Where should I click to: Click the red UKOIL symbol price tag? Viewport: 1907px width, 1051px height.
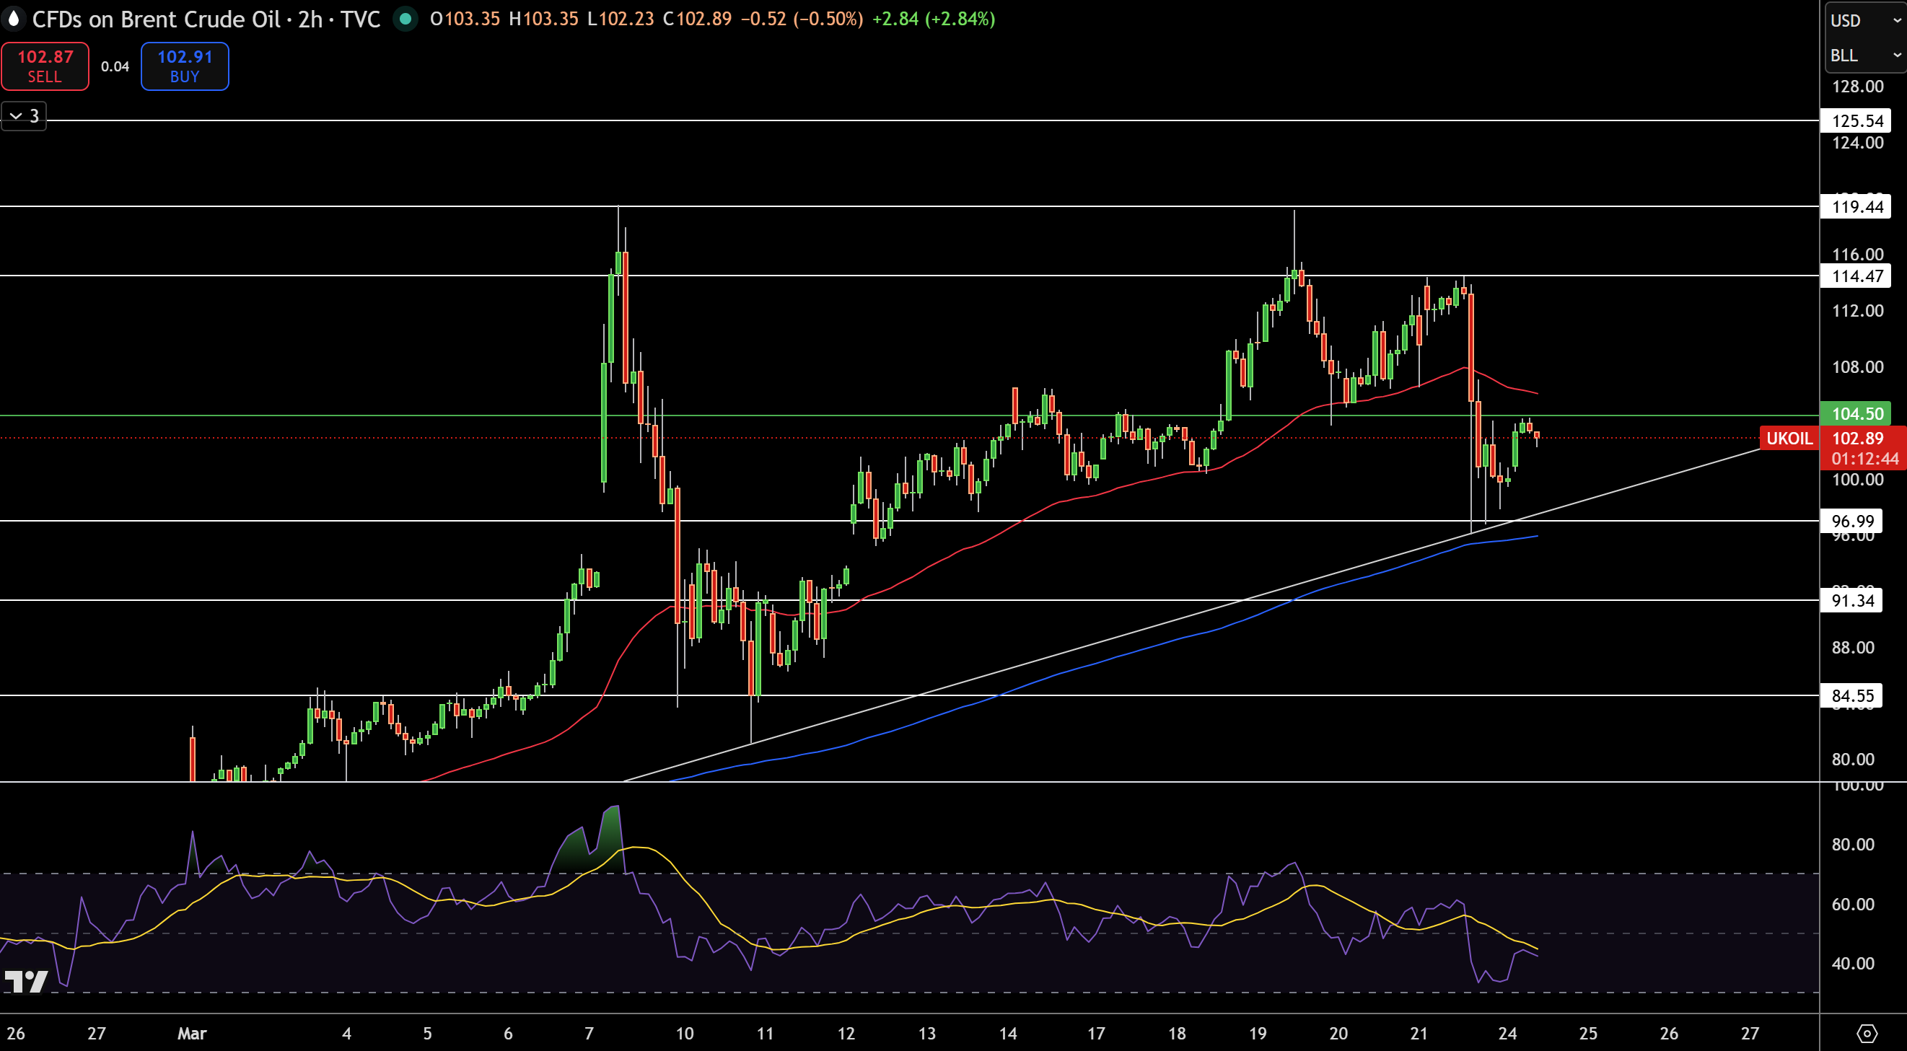1789,438
